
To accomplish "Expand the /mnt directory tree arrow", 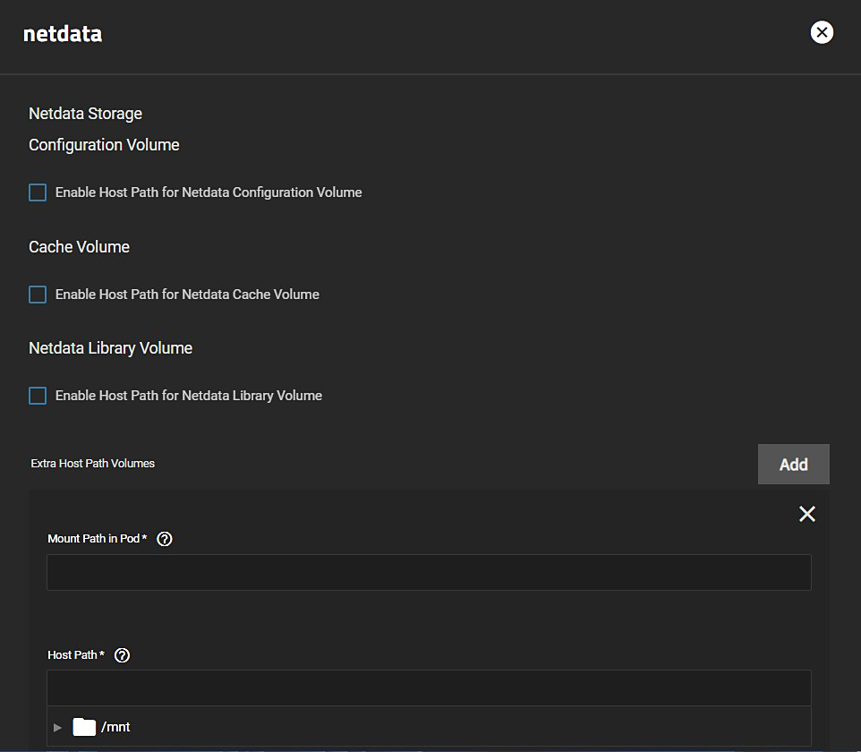I will click(x=58, y=727).
